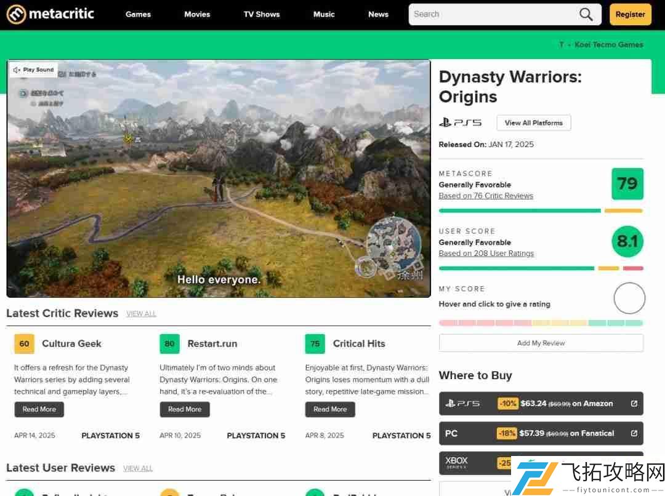This screenshot has height=496, width=665.
Task: Read more of the Restart.run review
Action: pos(185,409)
